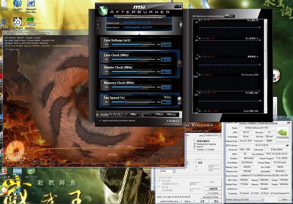
Task: Click the About... button in FurMark
Action: point(188,201)
